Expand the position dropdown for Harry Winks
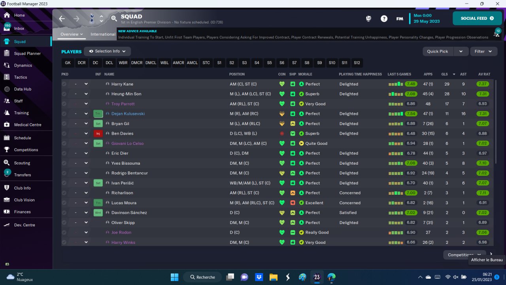The width and height of the screenshot is (506, 285). coord(86,242)
